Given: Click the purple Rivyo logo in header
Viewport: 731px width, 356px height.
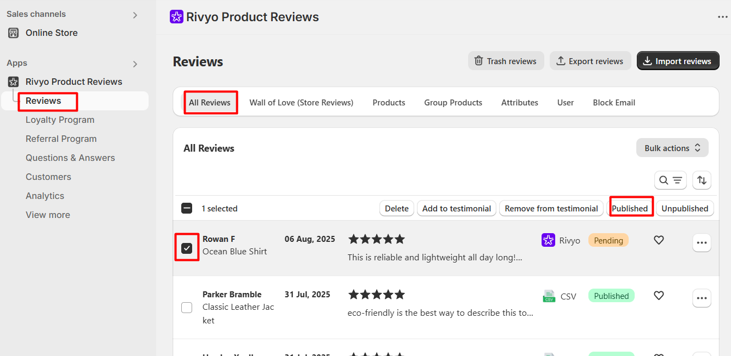Looking at the screenshot, I should (176, 17).
